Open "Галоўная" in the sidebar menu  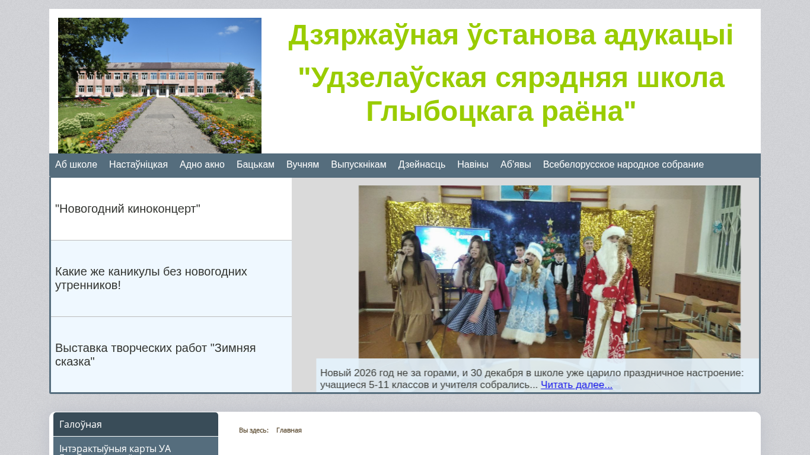click(x=136, y=424)
